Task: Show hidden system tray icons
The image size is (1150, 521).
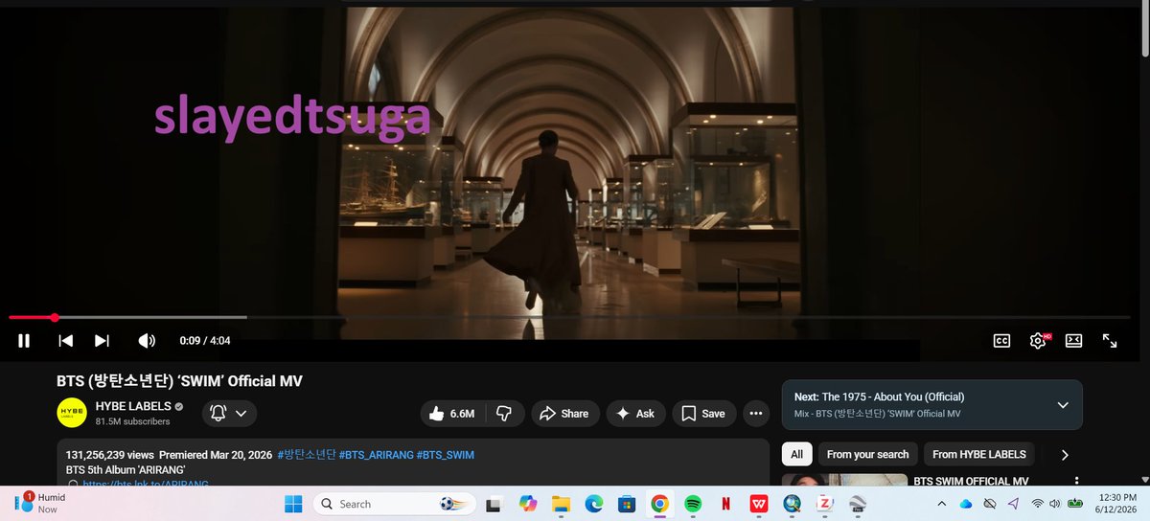Action: click(941, 504)
